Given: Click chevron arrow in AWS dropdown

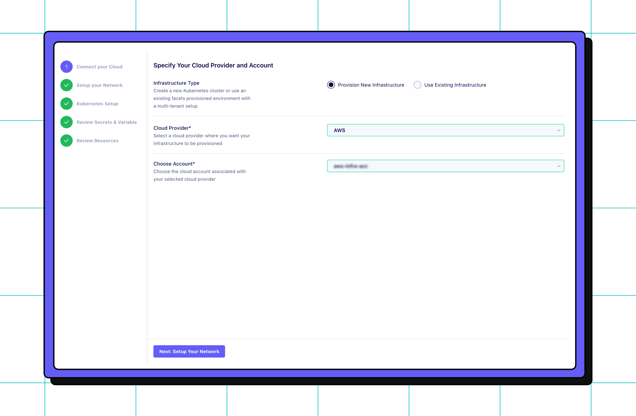Looking at the screenshot, I should (x=559, y=130).
